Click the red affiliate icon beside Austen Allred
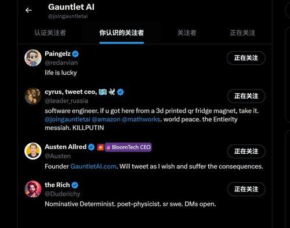290x228 pixels. tap(100, 147)
